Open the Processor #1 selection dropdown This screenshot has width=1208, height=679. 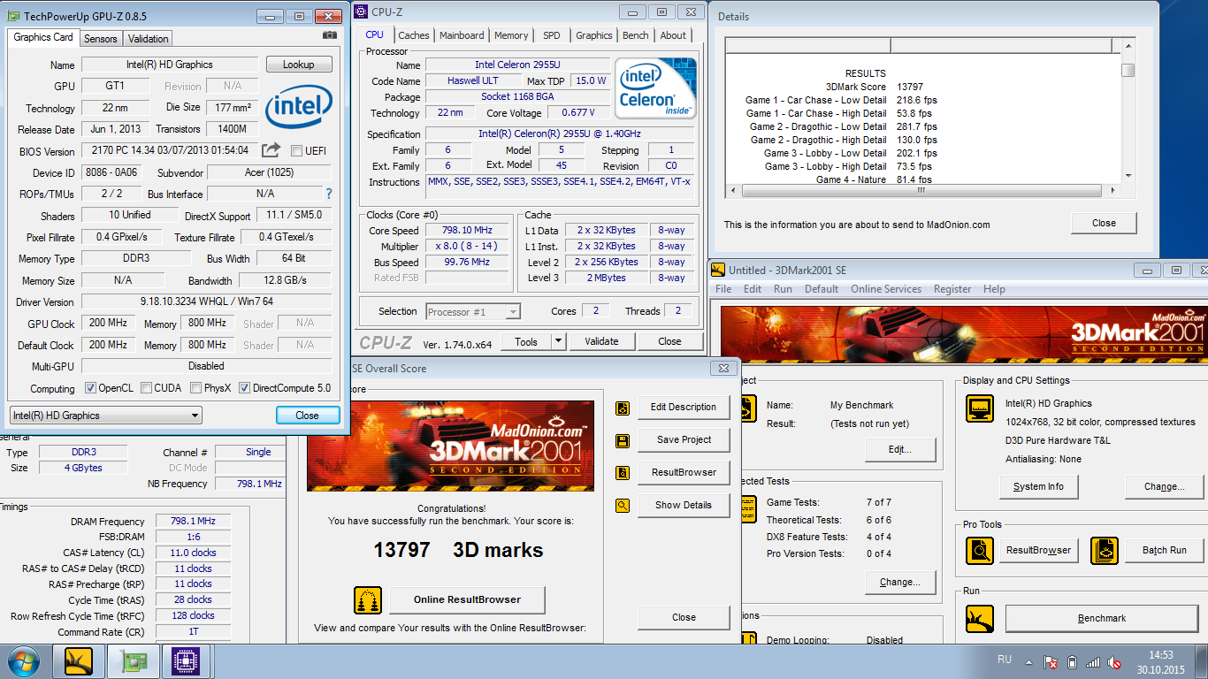(x=473, y=311)
